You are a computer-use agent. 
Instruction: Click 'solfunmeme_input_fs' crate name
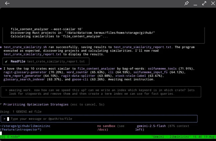coord(151,72)
